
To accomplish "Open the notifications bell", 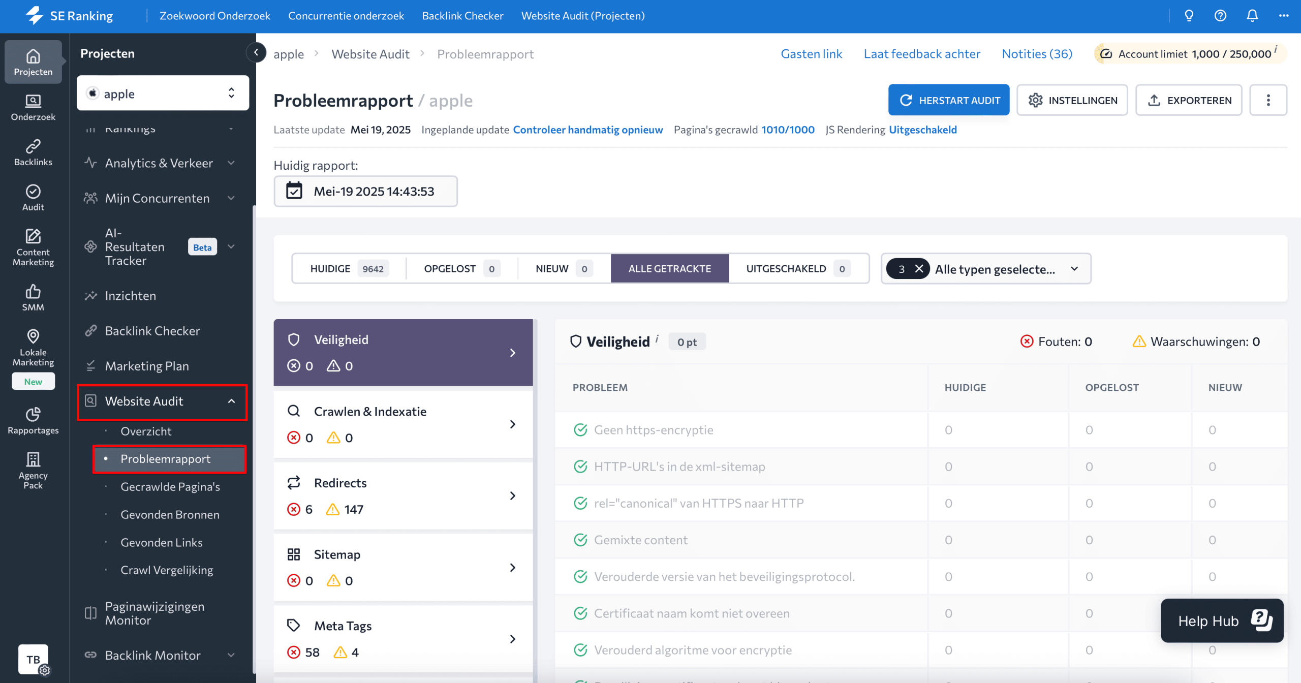I will coord(1252,16).
